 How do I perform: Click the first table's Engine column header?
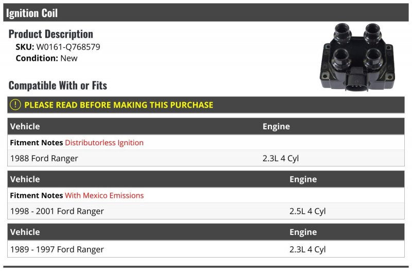276,126
